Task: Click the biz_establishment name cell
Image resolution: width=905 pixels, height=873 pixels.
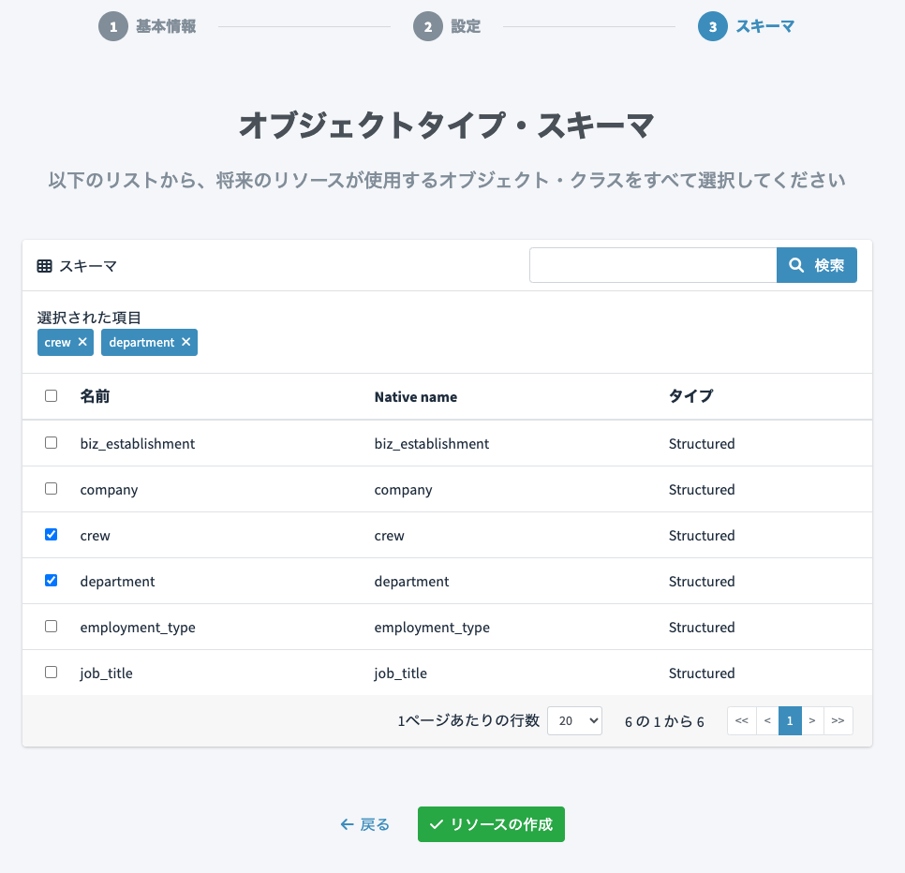Action: (138, 444)
